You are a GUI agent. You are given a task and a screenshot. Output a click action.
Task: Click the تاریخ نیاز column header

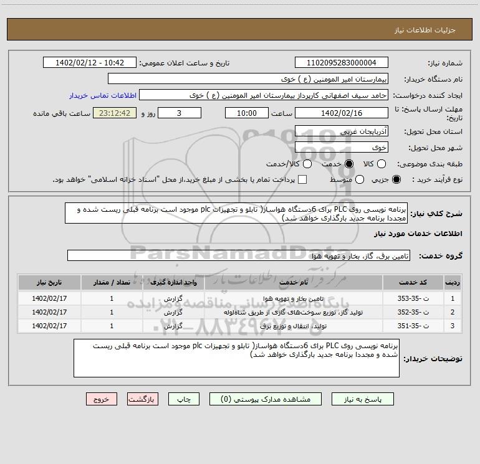pos(49,282)
